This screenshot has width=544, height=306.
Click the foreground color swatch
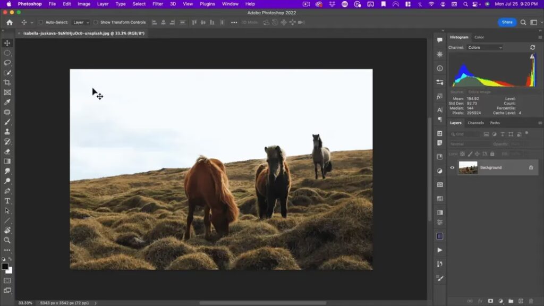(x=5, y=266)
